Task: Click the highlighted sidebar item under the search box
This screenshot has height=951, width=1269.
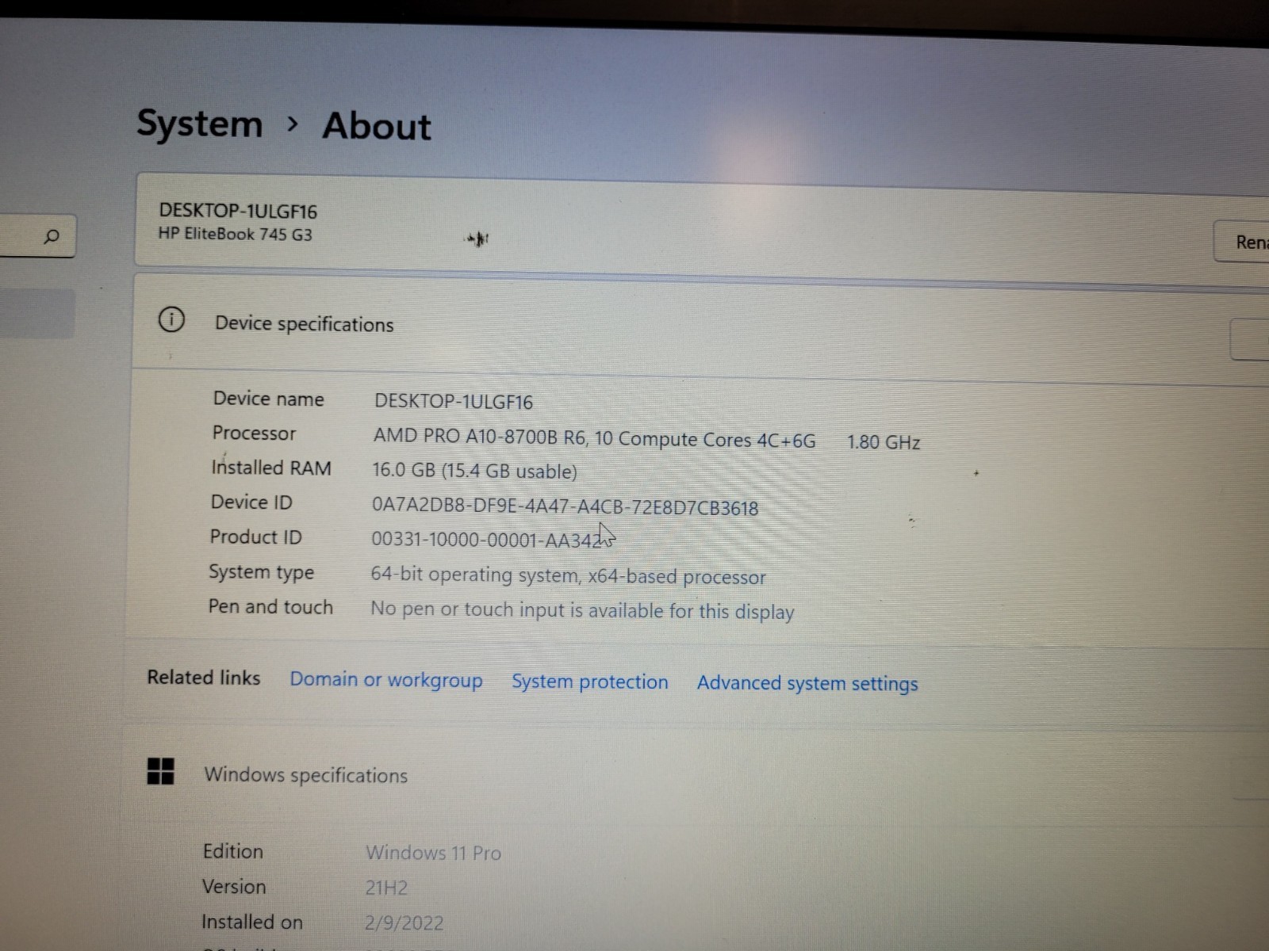Action: click(37, 314)
